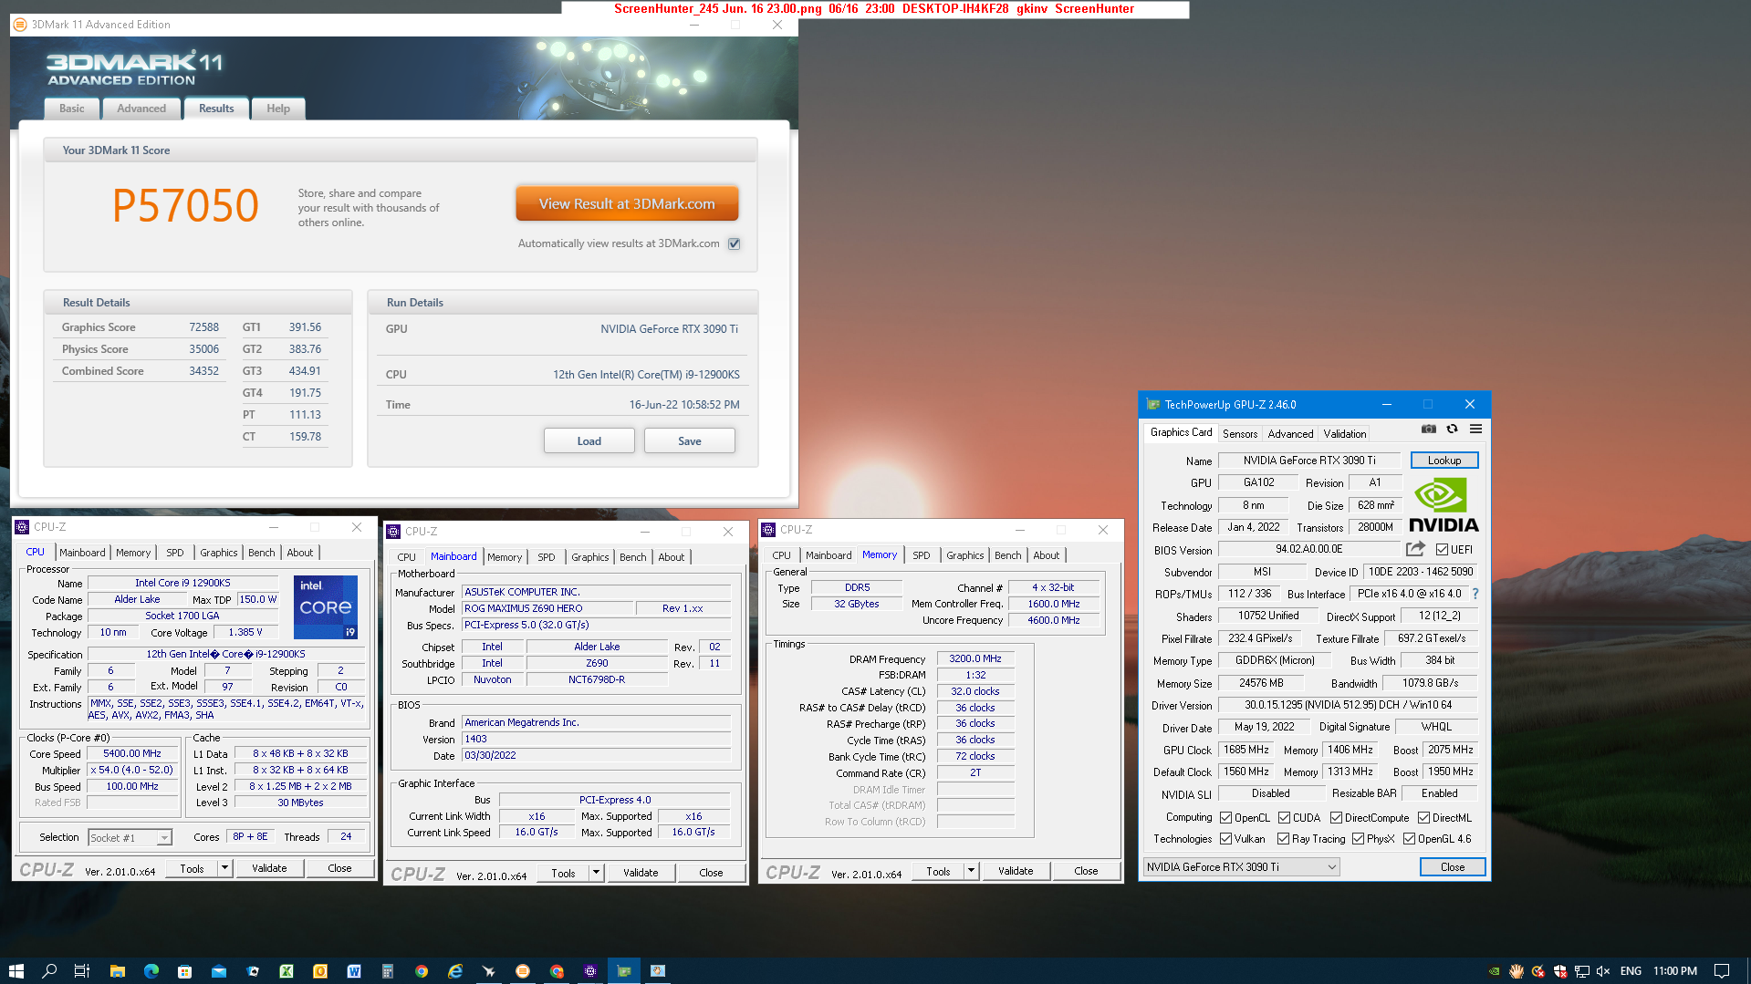Viewport: 1751px width, 984px height.
Task: Toggle OpenCL checkbox in GPU-Z
Action: tap(1226, 818)
